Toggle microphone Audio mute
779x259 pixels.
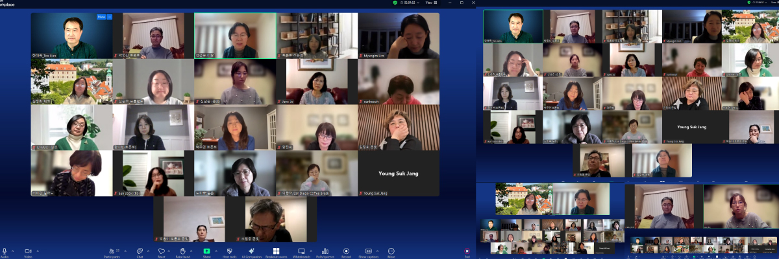(5, 251)
